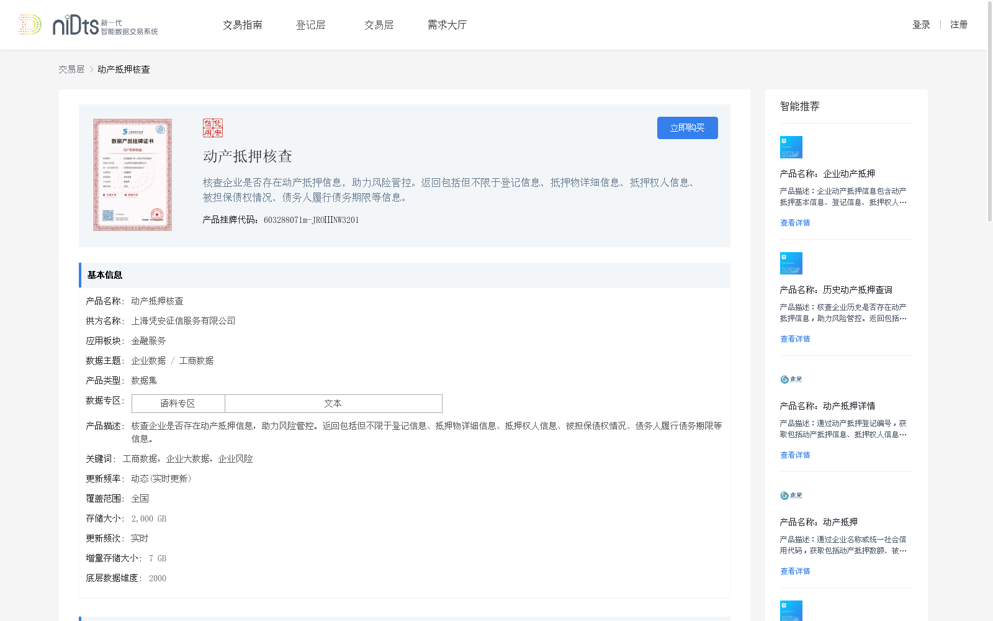Screen dimensions: 993x621
Task: View details of 动产抵押详情
Action: [795, 455]
